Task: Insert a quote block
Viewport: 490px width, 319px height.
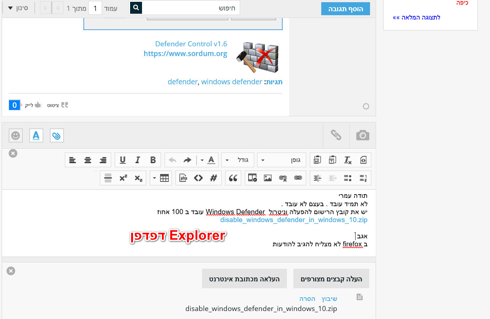Action: pos(233,178)
